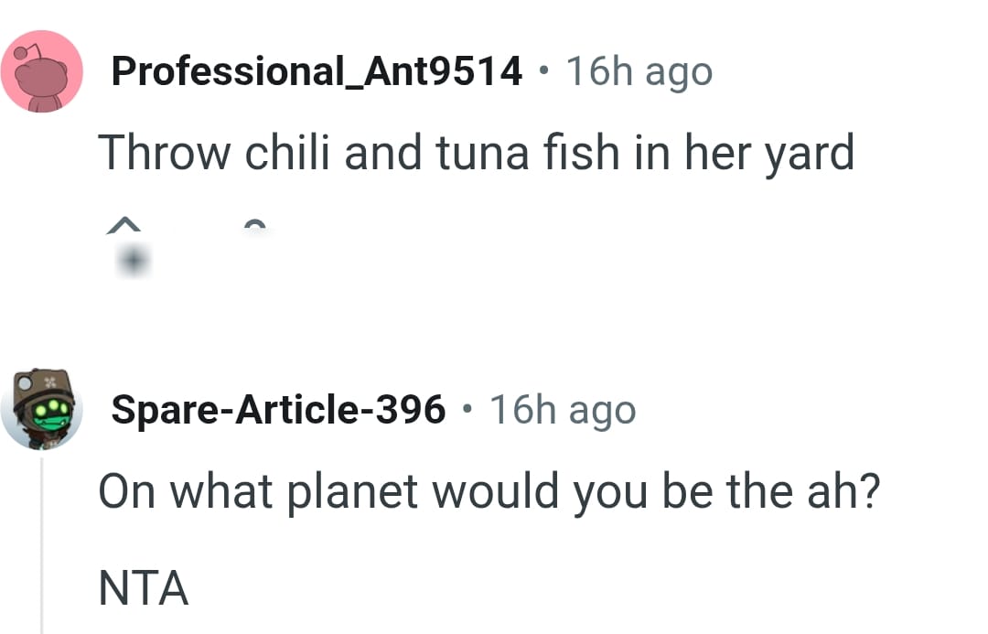Select the comment text about tuna fish

tap(478, 152)
